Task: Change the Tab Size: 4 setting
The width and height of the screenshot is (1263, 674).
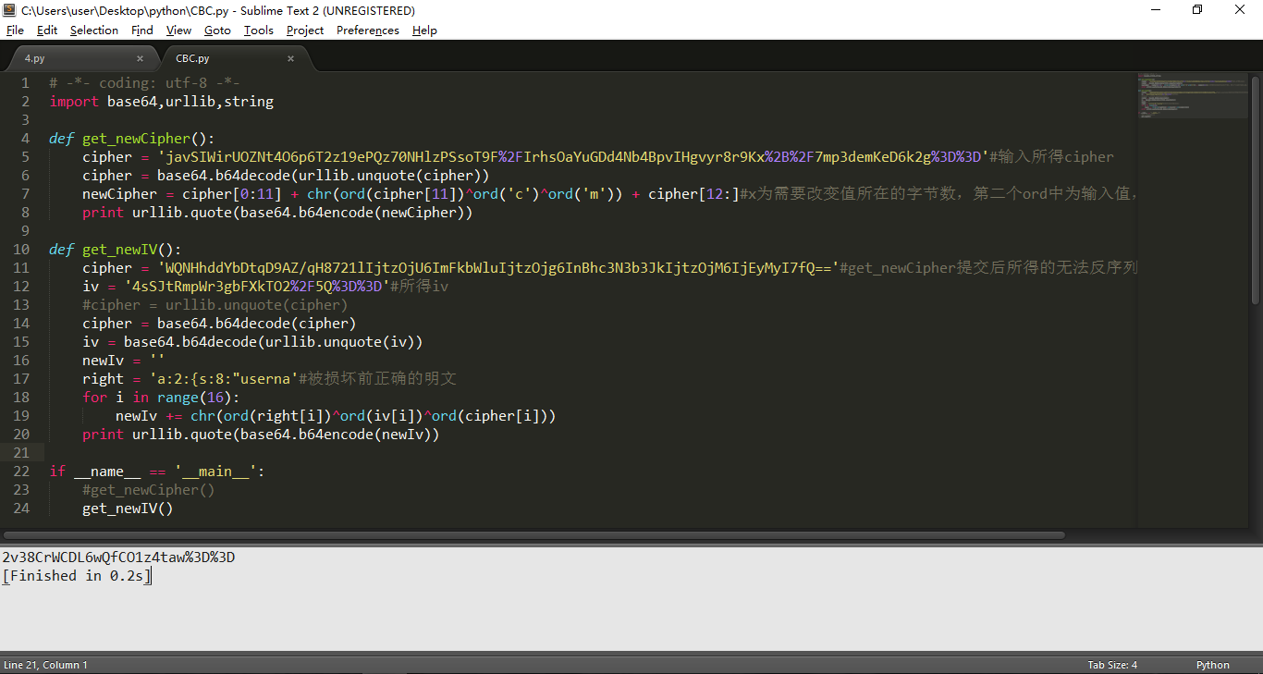Action: pyautogui.click(x=1112, y=665)
